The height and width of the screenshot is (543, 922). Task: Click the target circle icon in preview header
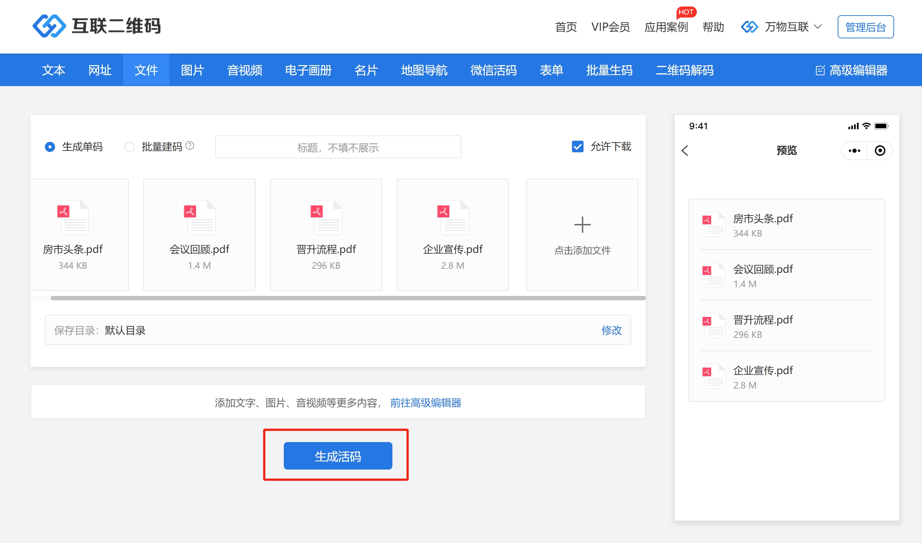tap(880, 150)
